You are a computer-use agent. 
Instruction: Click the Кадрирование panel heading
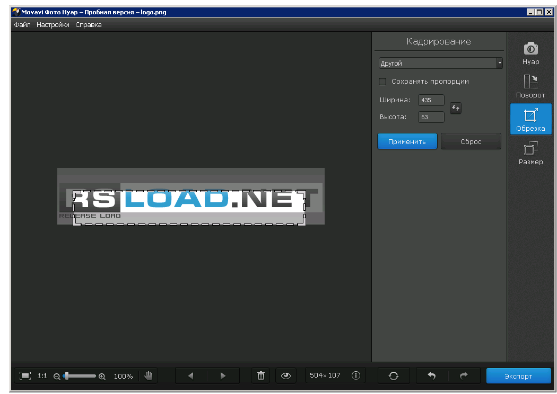pyautogui.click(x=439, y=41)
